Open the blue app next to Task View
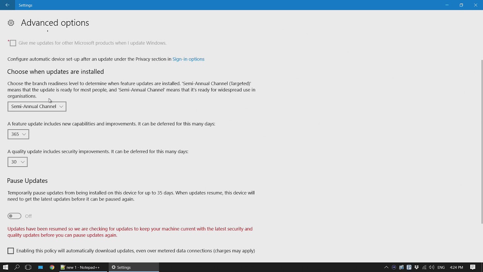 coord(40,267)
